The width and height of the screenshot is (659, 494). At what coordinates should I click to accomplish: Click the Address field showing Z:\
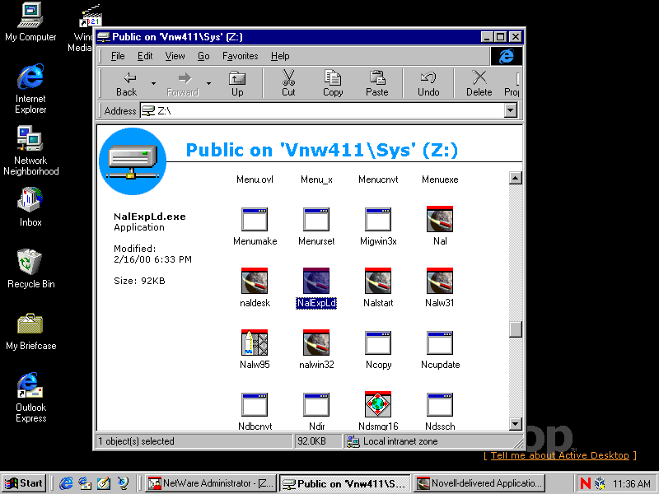tap(322, 111)
